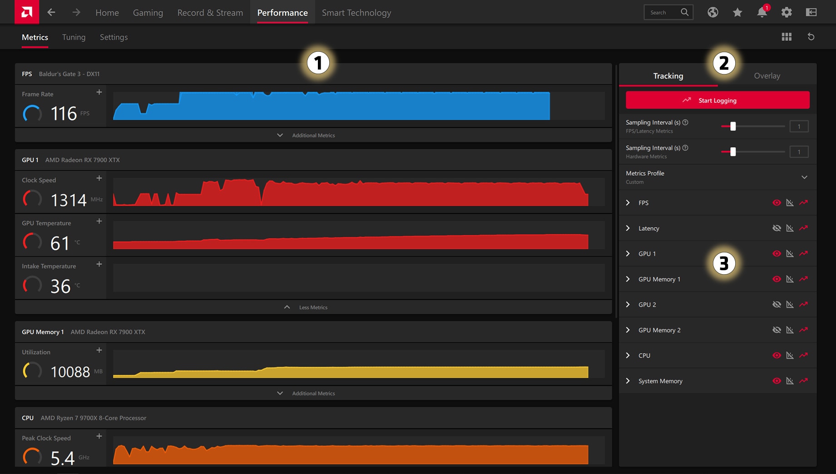
Task: Click the reset metrics icon
Action: click(x=811, y=37)
